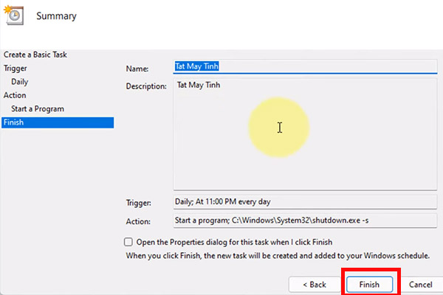Click the Name input field
The height and width of the screenshot is (295, 443).
tap(305, 66)
